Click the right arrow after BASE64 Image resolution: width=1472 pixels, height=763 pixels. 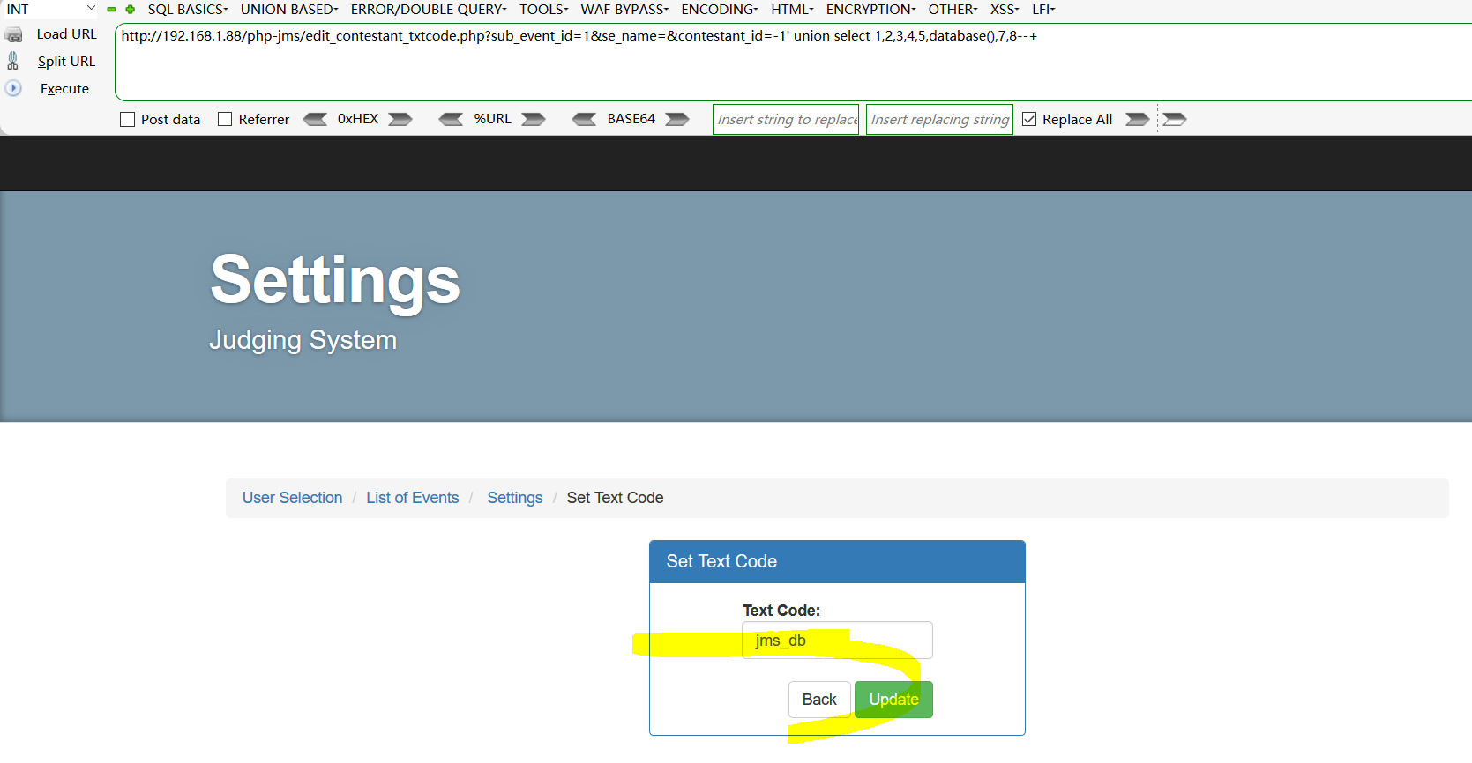pyautogui.click(x=677, y=119)
